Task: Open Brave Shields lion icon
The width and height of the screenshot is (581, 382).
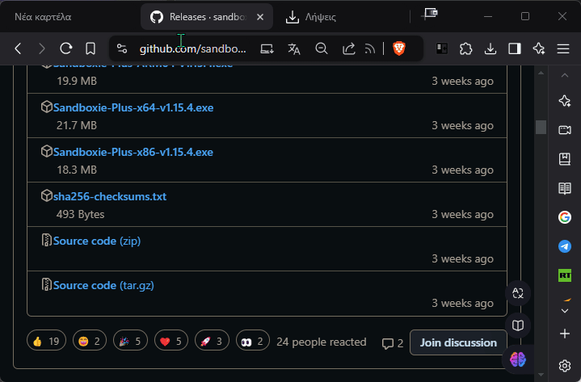Action: coord(399,48)
